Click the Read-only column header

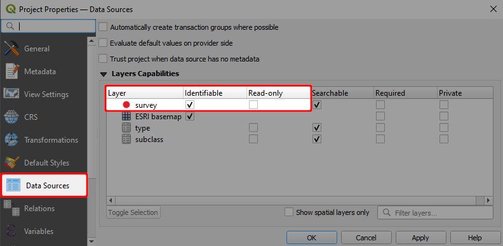[278, 93]
